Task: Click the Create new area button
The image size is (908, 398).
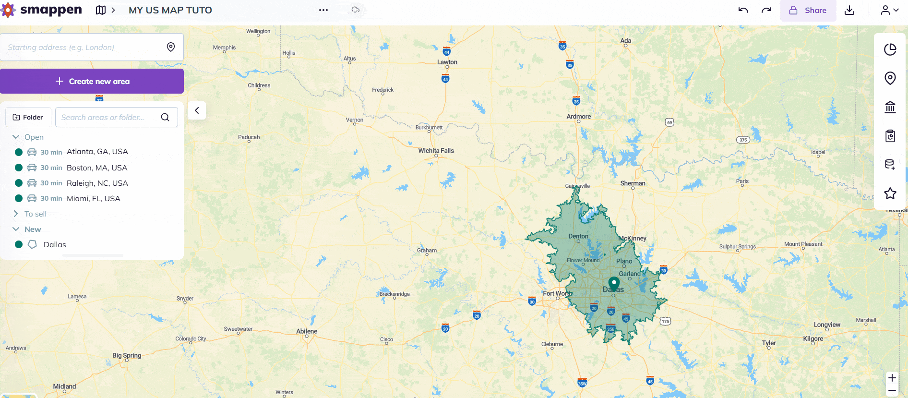Action: (x=92, y=81)
